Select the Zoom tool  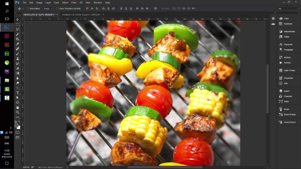pos(17,112)
